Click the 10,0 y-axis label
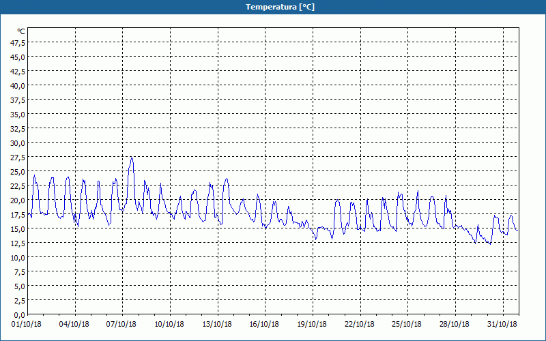 point(18,258)
